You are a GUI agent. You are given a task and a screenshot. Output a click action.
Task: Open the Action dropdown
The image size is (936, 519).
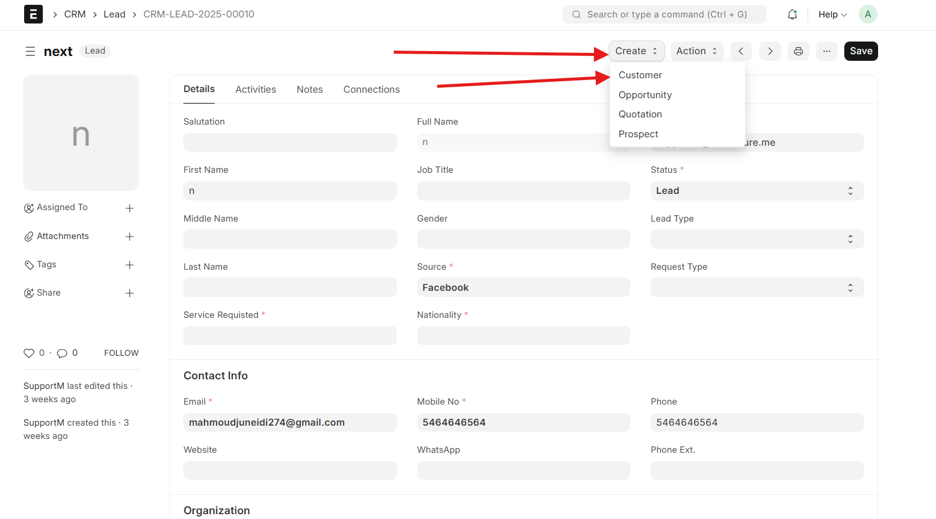(x=697, y=51)
